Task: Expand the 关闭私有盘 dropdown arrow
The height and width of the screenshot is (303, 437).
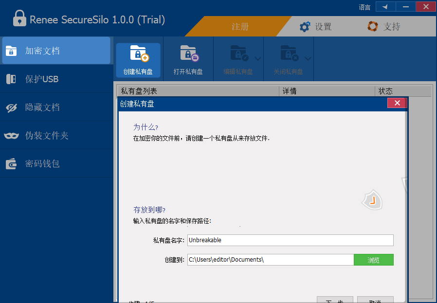Action: click(308, 58)
